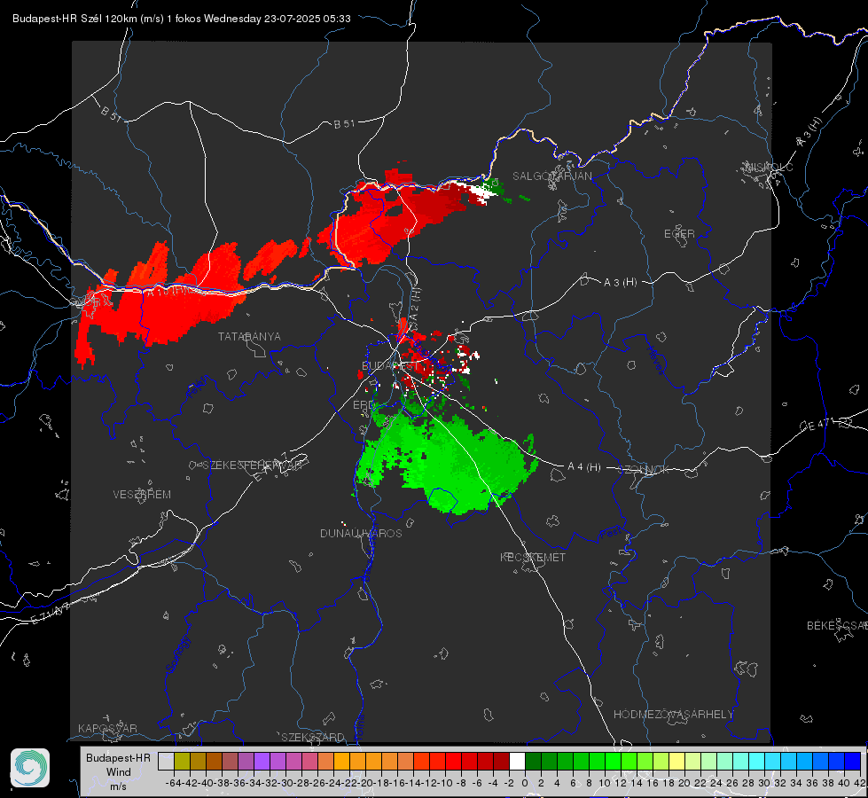
Task: Click the '42' legend value
Action: point(860,783)
